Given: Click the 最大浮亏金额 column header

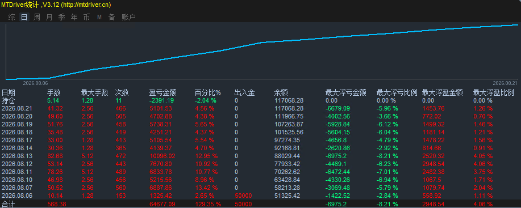Looking at the screenshot, I should [x=345, y=92].
